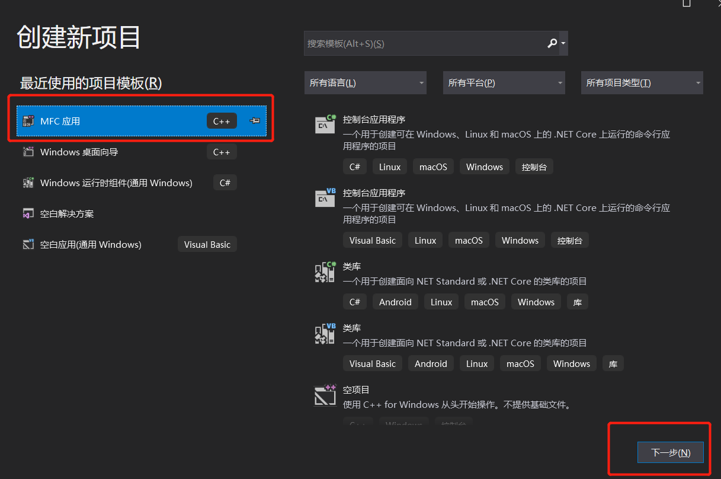Click C++ tag on Windows 桌面向导
Image resolution: width=721 pixels, height=479 pixels.
tap(222, 152)
